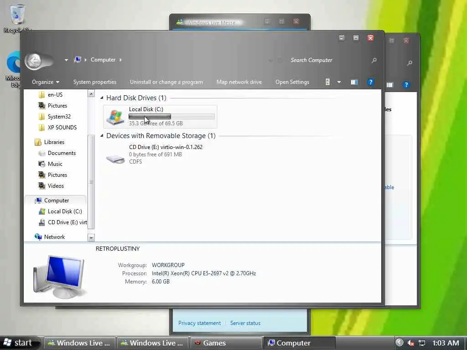Select Local Disk (C:) in navigation pane

click(65, 211)
